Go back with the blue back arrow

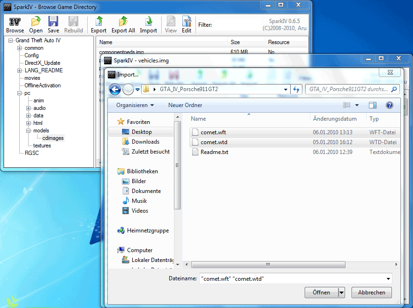click(x=115, y=89)
